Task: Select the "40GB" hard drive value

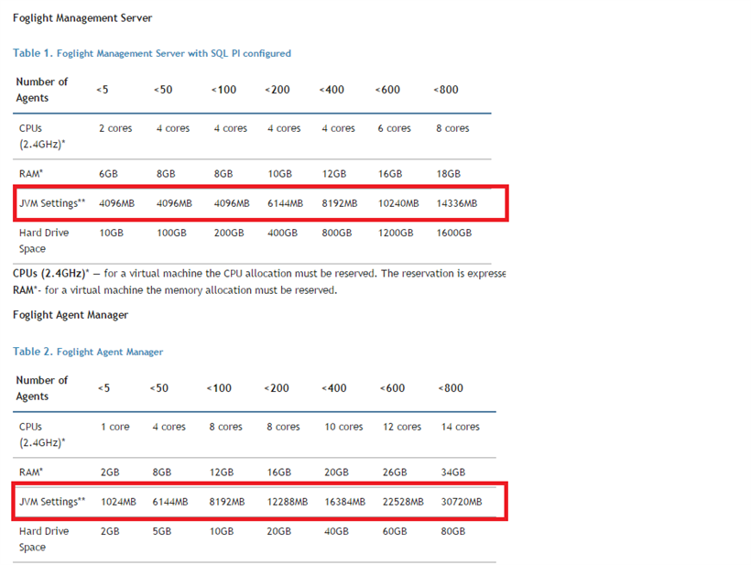Action: coord(337,531)
